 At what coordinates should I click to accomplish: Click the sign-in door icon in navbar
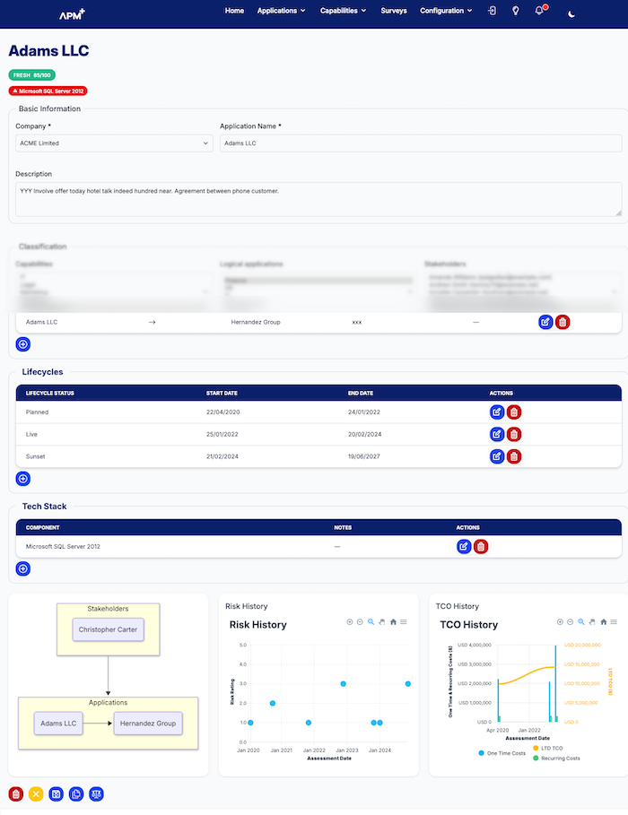pos(493,11)
